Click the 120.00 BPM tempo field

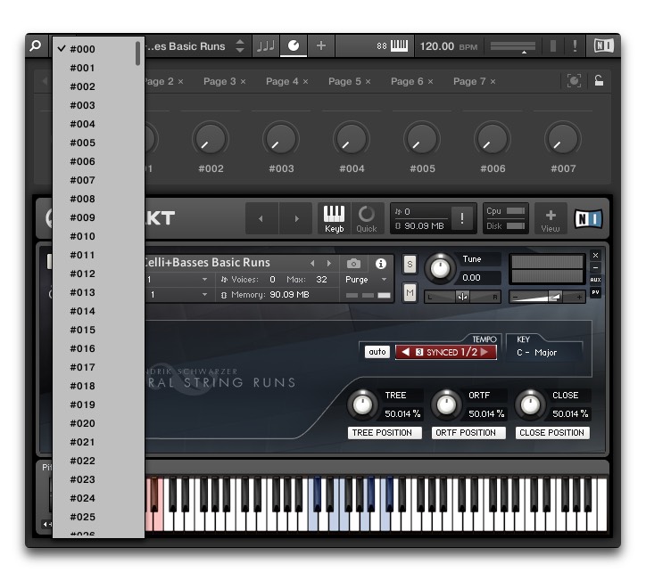449,46
